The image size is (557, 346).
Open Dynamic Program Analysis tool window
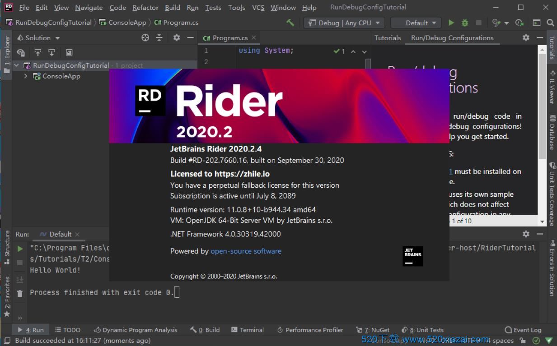135,330
